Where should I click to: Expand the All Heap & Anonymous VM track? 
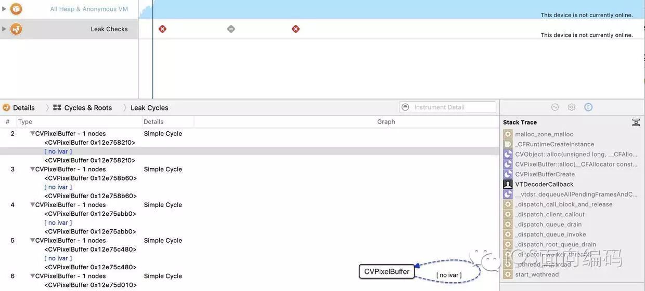pos(4,9)
